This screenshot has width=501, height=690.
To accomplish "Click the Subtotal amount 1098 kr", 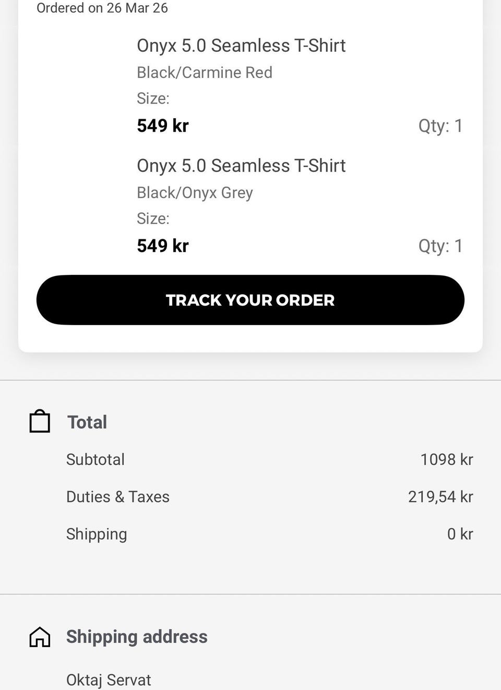I will click(x=447, y=459).
